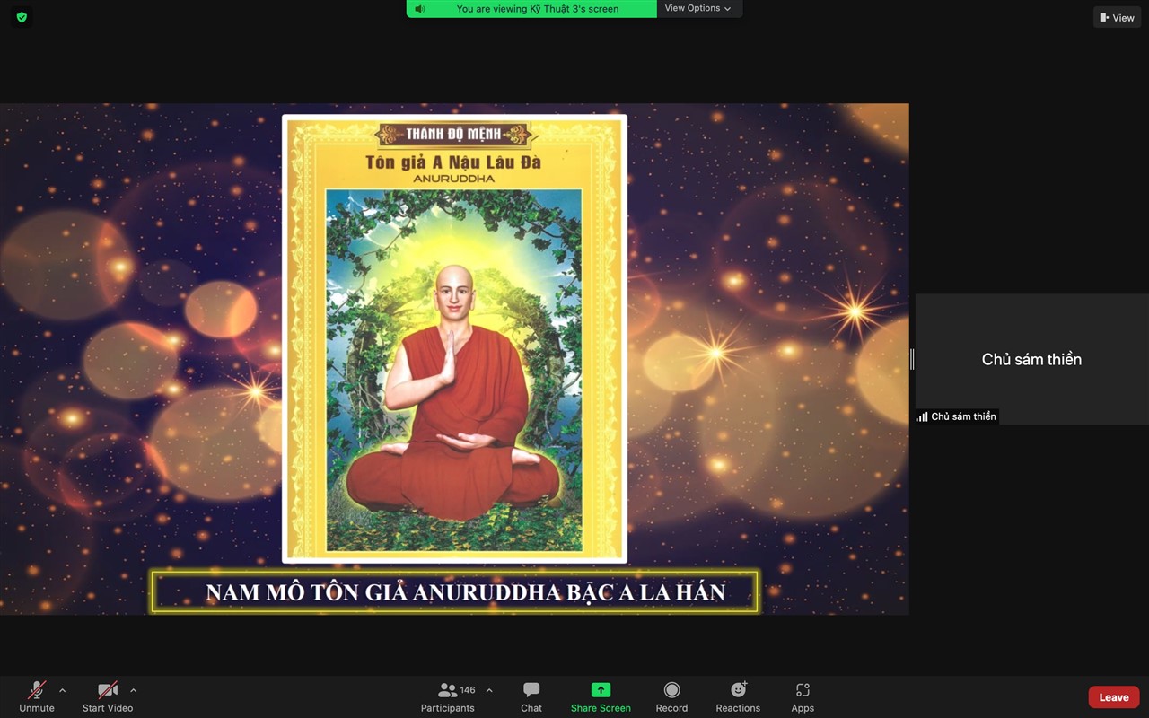
Task: Start recording the meeting
Action: (x=671, y=696)
